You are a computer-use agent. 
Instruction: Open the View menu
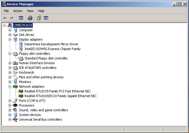pyautogui.click(x=30, y=11)
